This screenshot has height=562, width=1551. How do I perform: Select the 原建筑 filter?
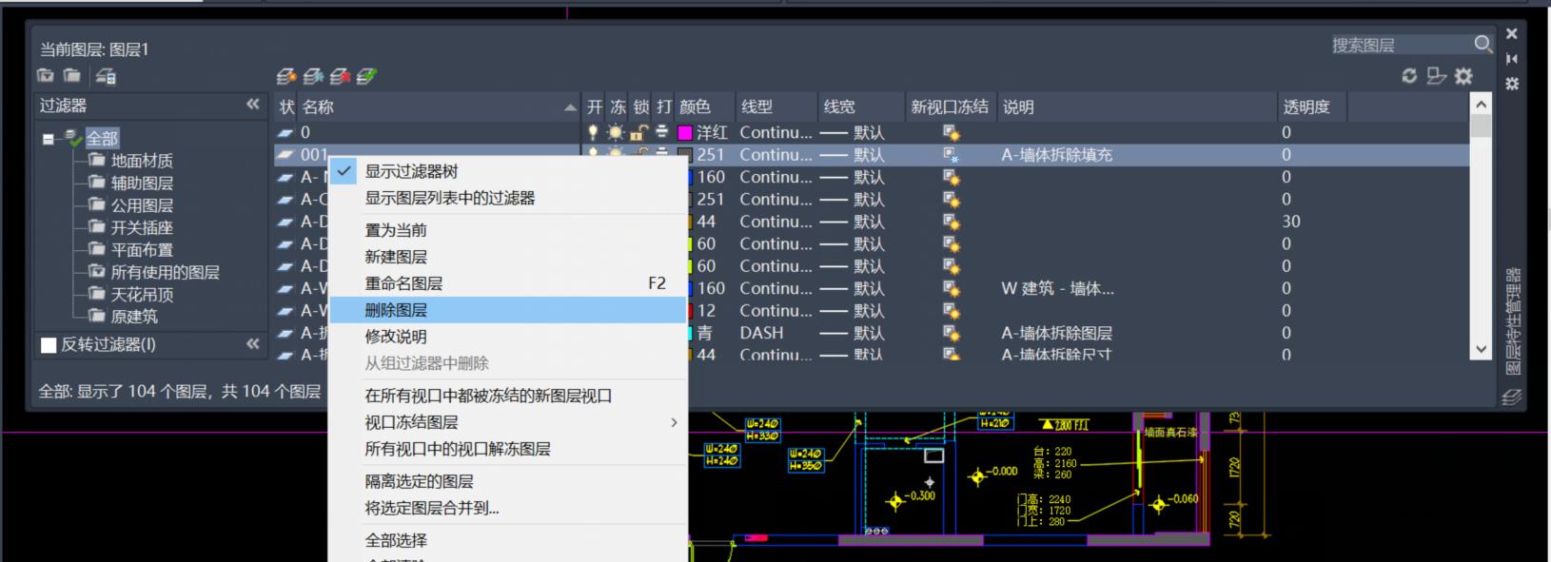(134, 317)
